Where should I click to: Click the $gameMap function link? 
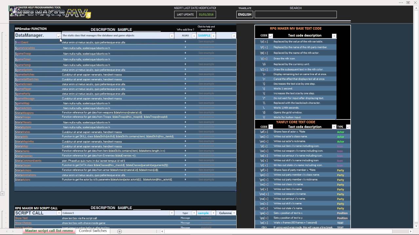click(22, 103)
